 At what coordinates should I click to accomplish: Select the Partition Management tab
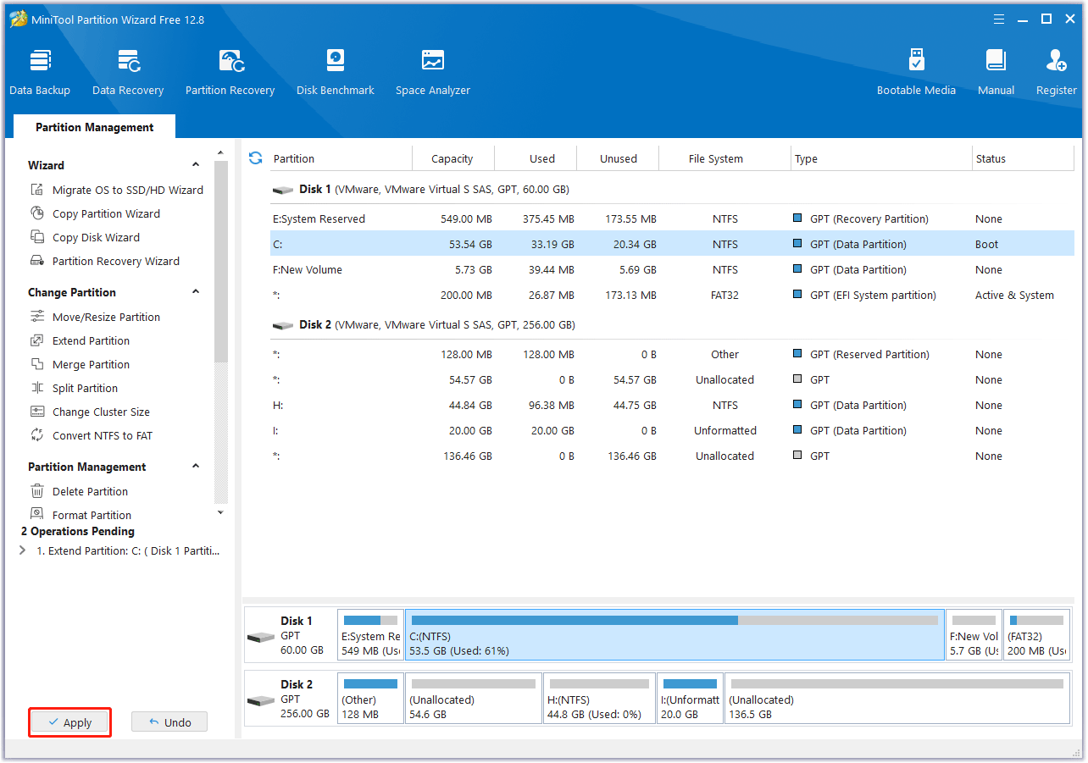[x=95, y=127]
